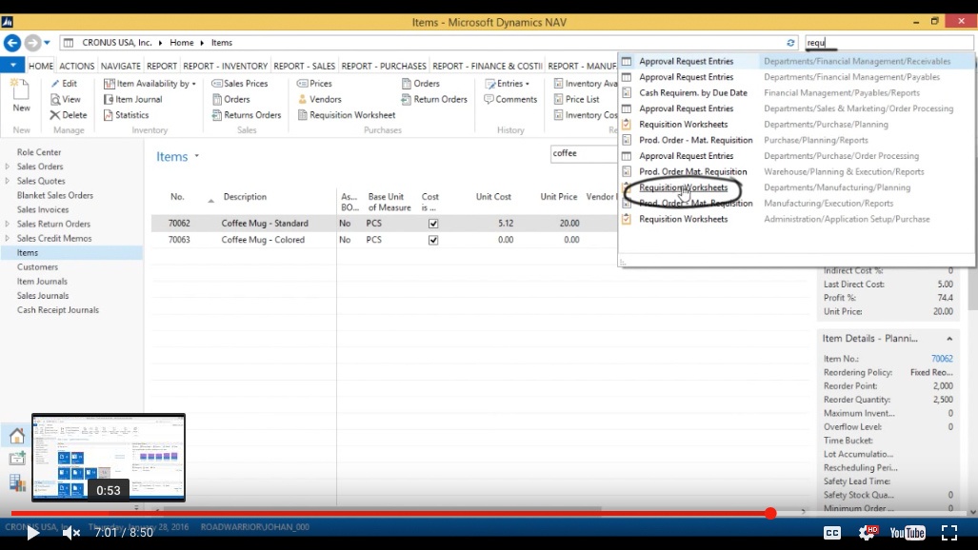The image size is (978, 550).
Task: Refresh the page using the refresh icon
Action: tap(790, 43)
